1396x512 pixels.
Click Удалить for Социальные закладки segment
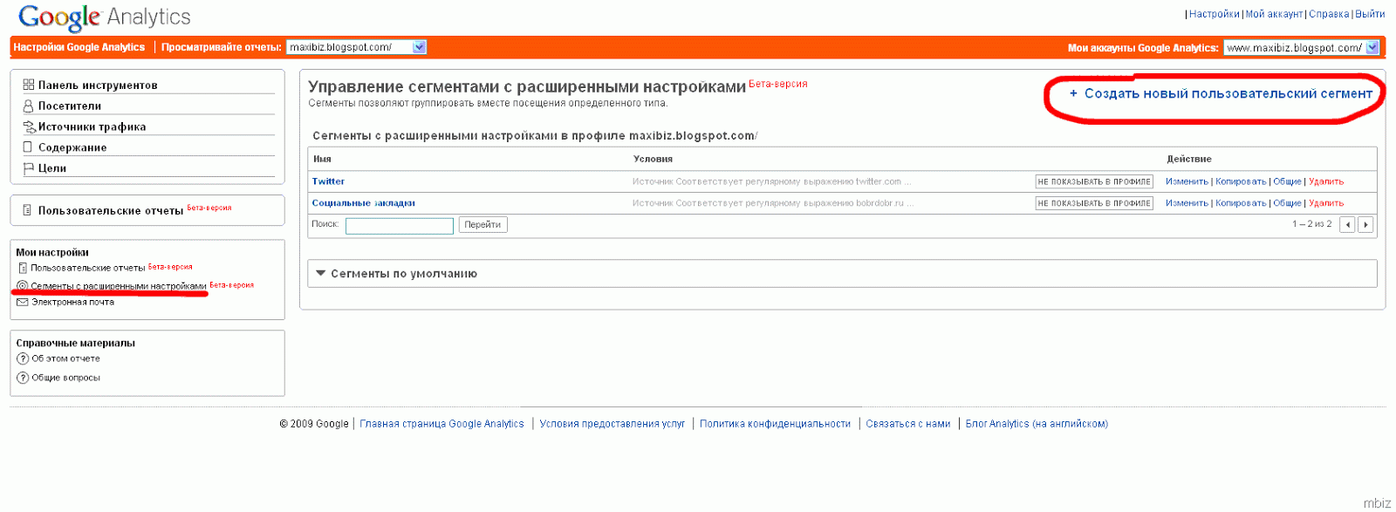pyautogui.click(x=1326, y=203)
